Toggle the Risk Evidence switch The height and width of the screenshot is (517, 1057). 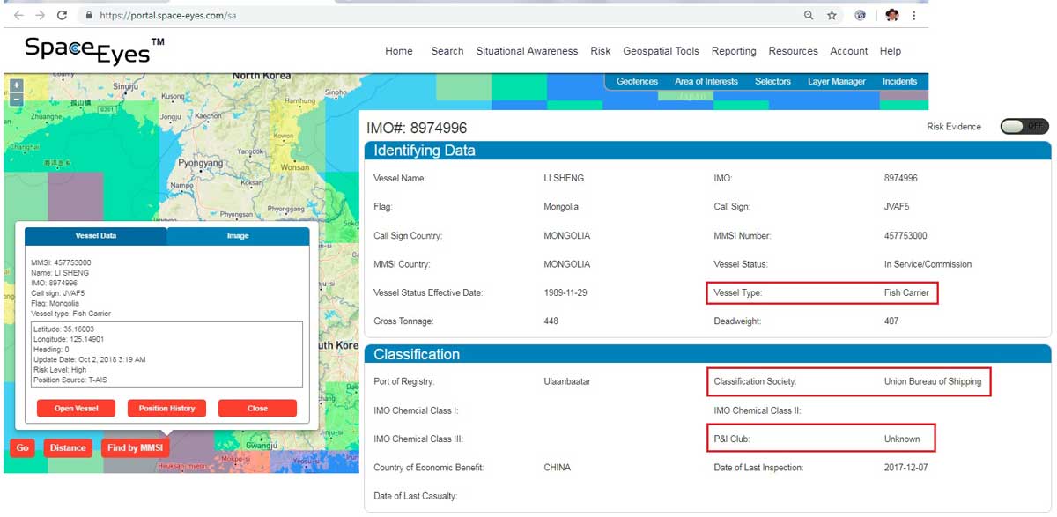[1024, 127]
